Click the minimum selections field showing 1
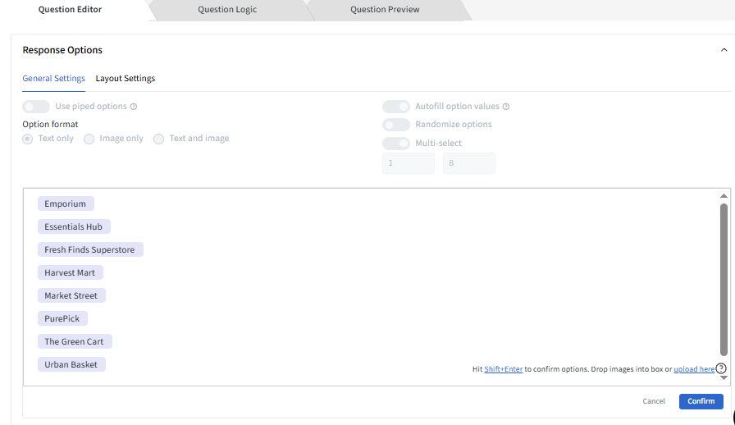This screenshot has width=735, height=425. 408,163
